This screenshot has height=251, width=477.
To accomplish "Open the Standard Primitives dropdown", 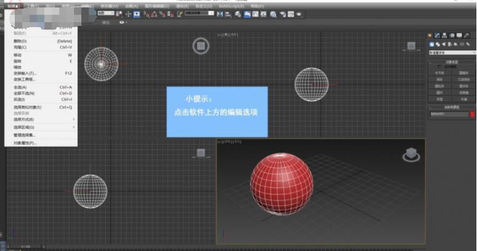I will click(x=452, y=52).
